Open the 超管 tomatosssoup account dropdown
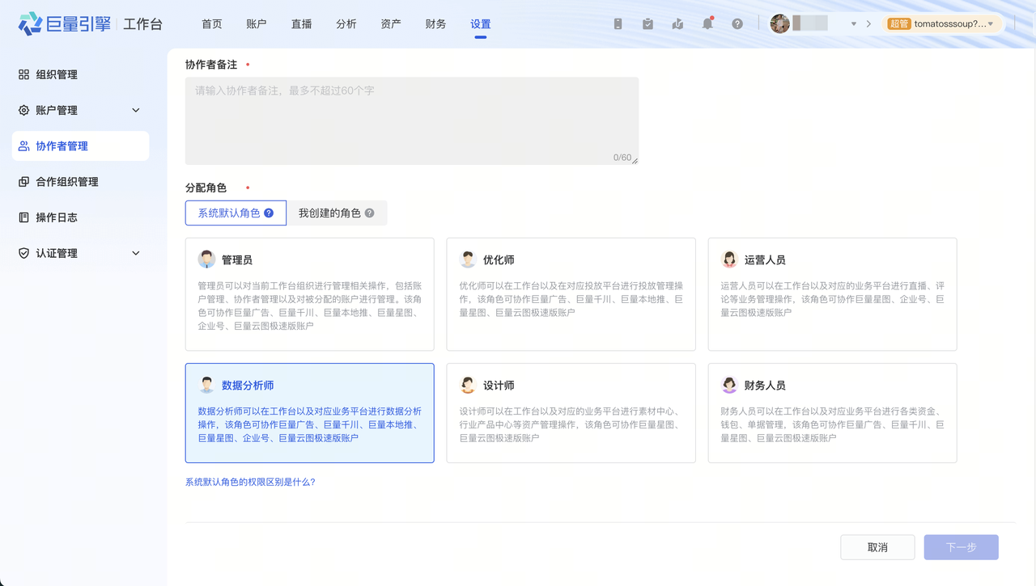This screenshot has width=1036, height=586. pos(943,24)
